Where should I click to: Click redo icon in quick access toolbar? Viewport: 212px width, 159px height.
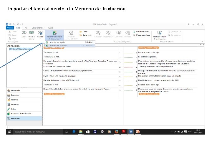click(18, 24)
